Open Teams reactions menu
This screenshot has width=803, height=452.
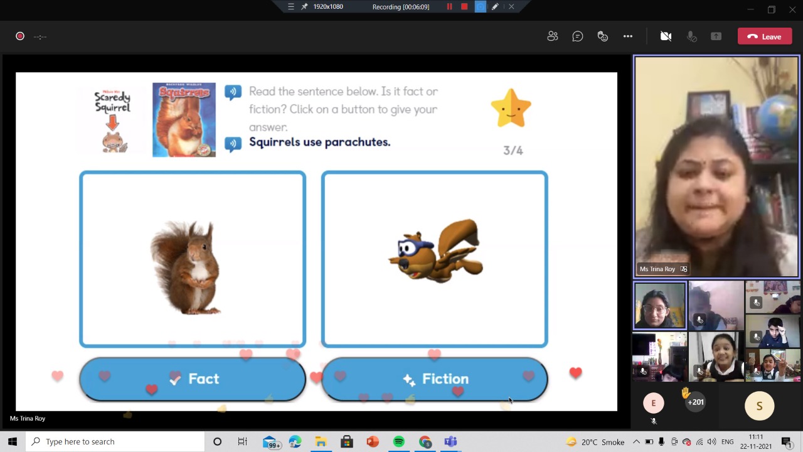pyautogui.click(x=603, y=36)
